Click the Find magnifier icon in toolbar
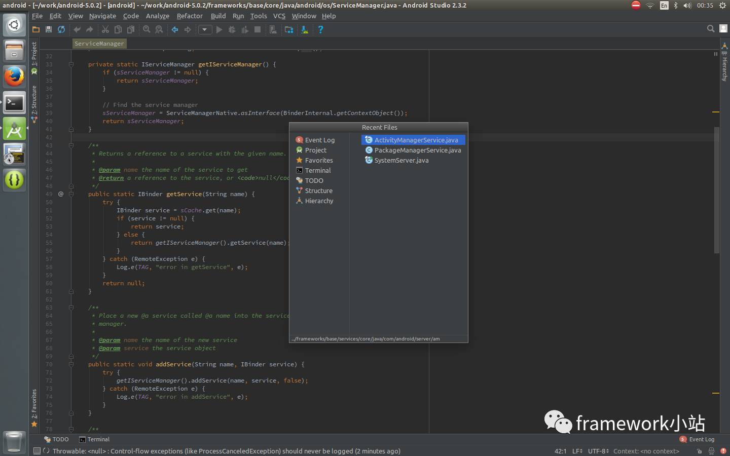Screen dimensions: 730x456 147,30
